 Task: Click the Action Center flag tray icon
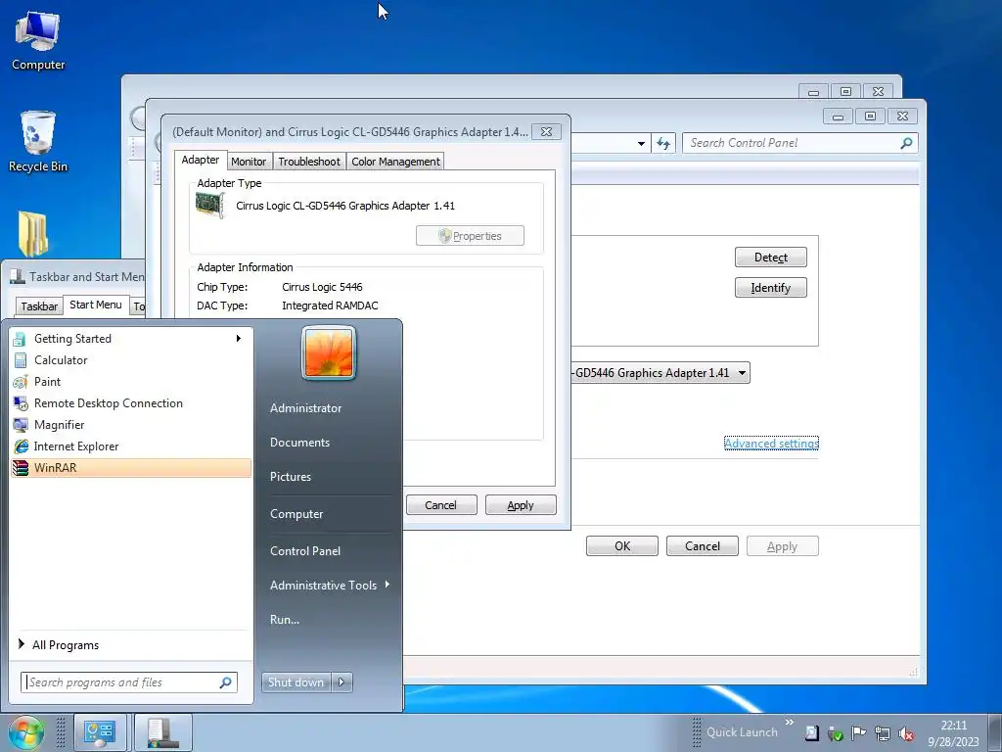tap(858, 733)
